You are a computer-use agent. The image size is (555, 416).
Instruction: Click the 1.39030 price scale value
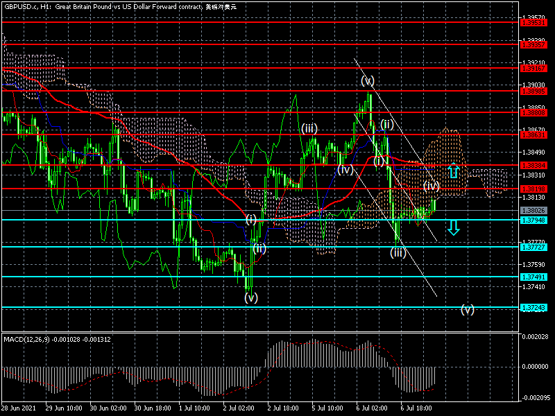click(533, 85)
